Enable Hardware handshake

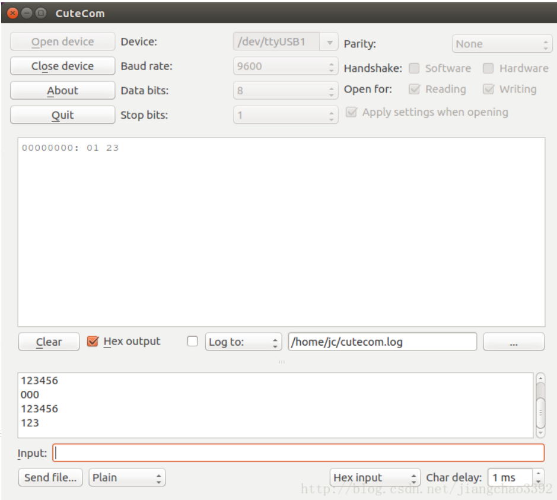(x=488, y=68)
